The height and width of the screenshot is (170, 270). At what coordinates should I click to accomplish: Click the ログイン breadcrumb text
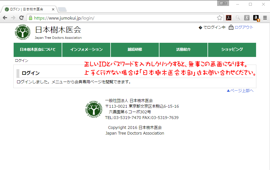pyautogui.click(x=22, y=60)
